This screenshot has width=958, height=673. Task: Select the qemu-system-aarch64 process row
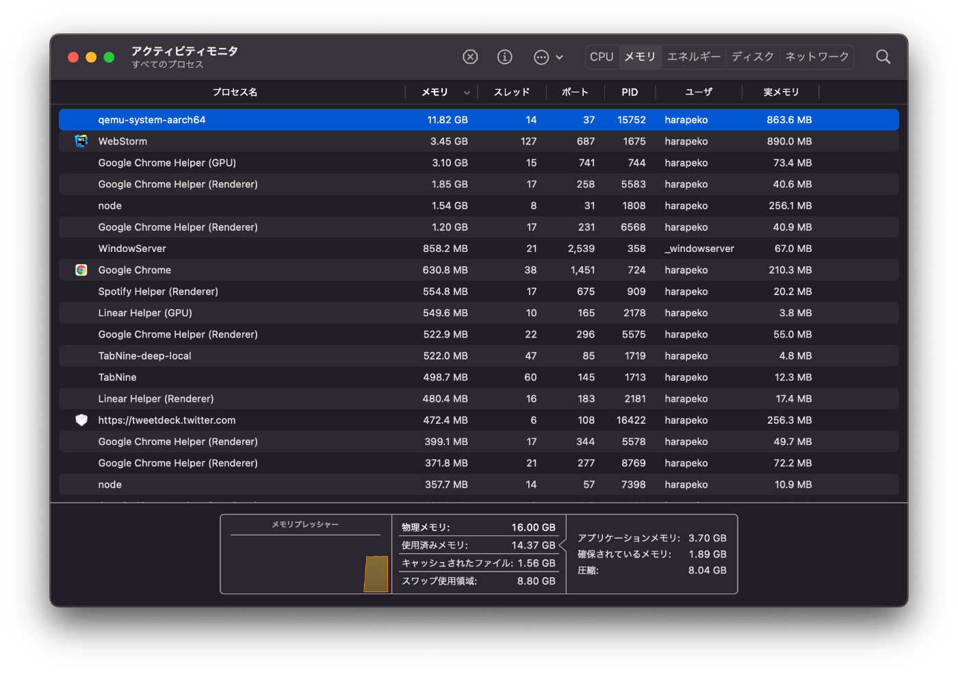point(479,120)
